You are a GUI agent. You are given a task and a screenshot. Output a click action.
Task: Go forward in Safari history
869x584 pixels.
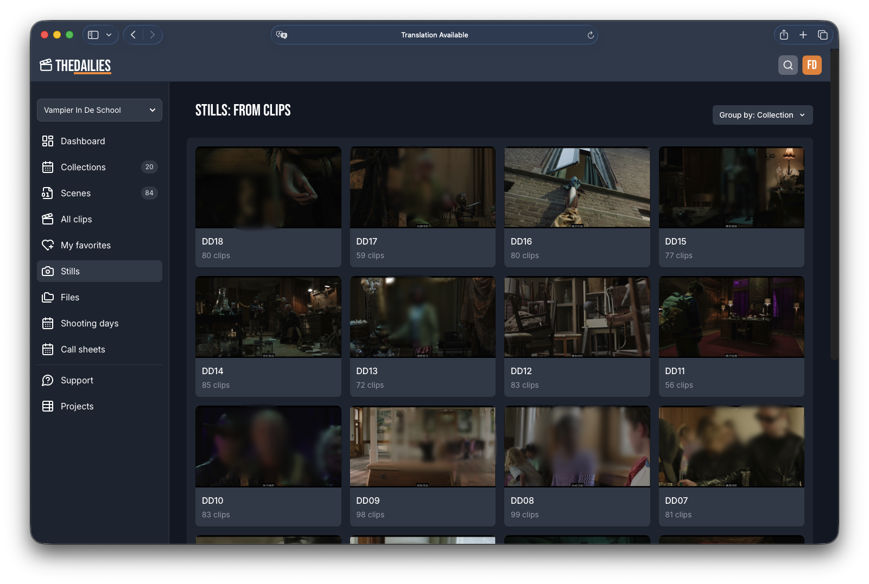click(153, 35)
